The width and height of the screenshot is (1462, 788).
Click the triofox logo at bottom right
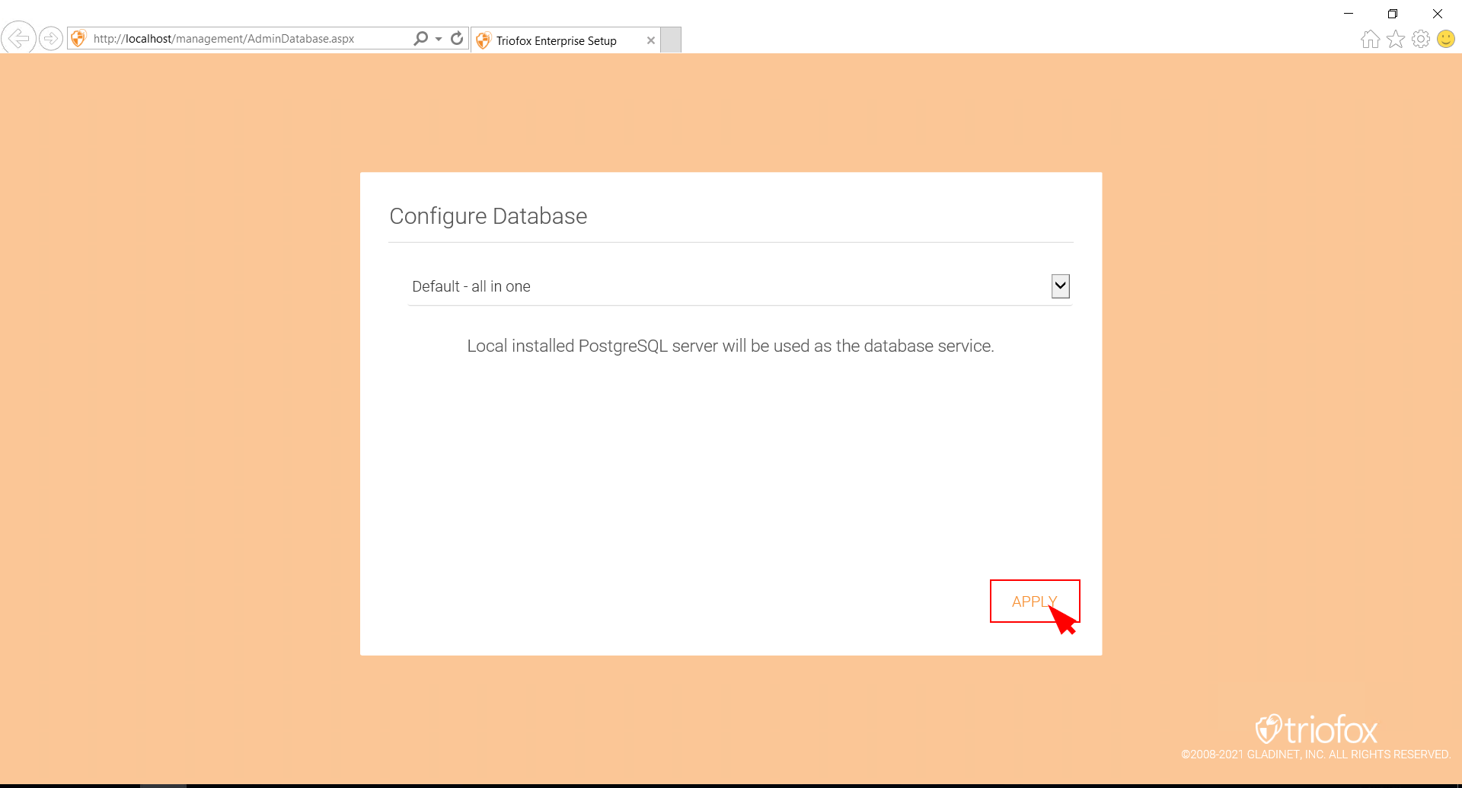[1316, 729]
